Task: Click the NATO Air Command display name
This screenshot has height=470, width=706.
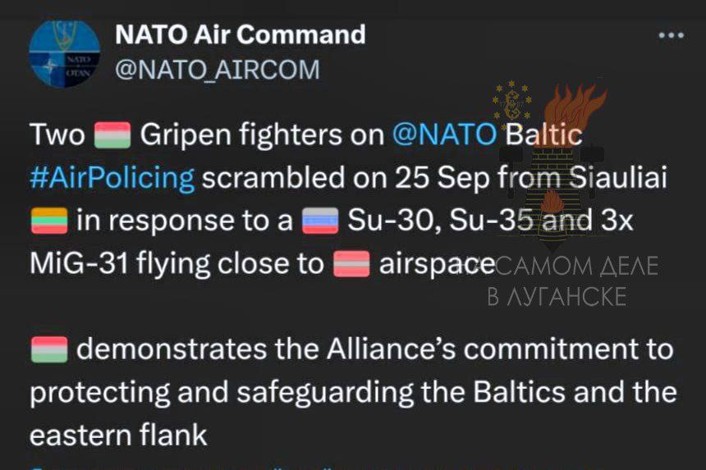Action: click(240, 34)
